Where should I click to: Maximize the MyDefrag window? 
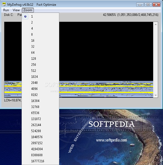(148, 5)
